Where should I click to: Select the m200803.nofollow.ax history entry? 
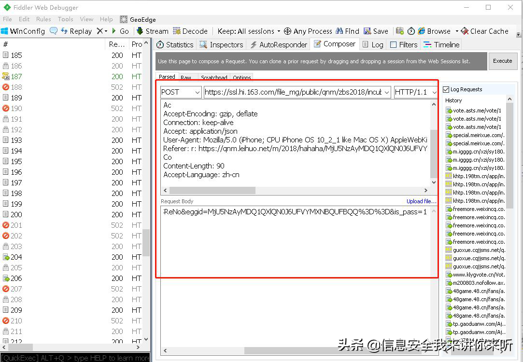pyautogui.click(x=475, y=283)
